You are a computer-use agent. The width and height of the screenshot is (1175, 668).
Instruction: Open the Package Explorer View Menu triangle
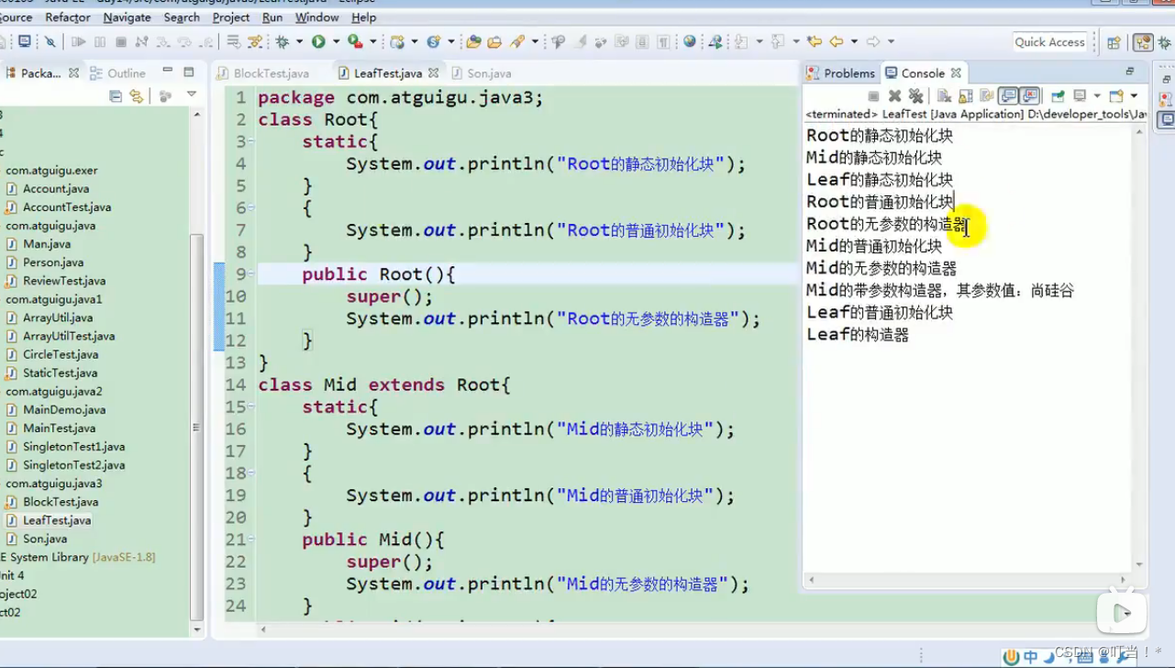(x=191, y=95)
